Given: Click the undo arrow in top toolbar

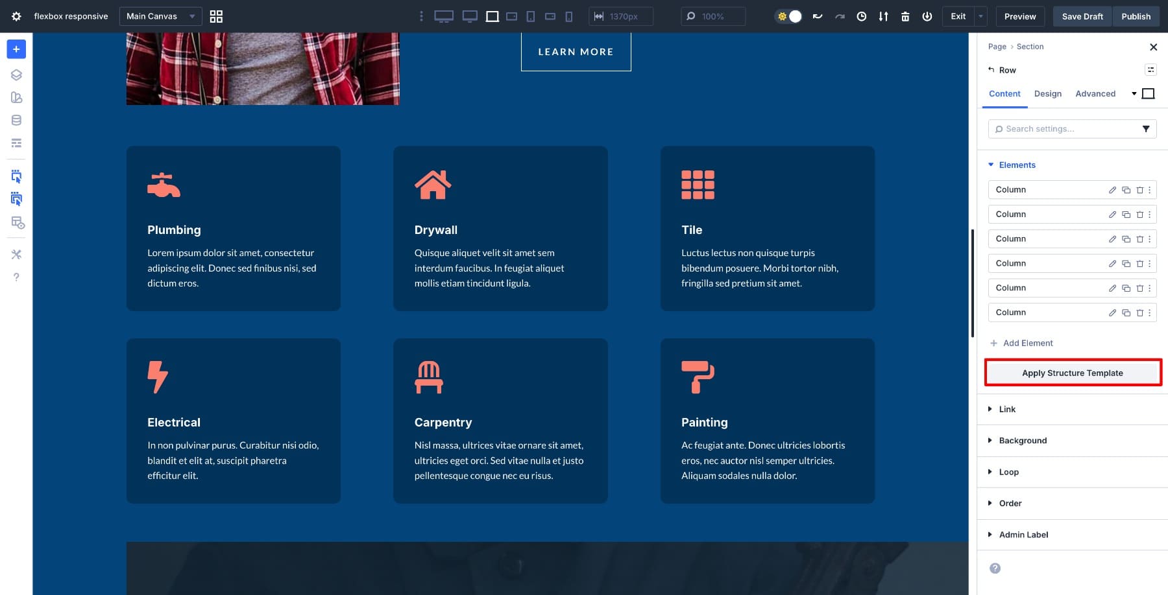Looking at the screenshot, I should coord(818,16).
